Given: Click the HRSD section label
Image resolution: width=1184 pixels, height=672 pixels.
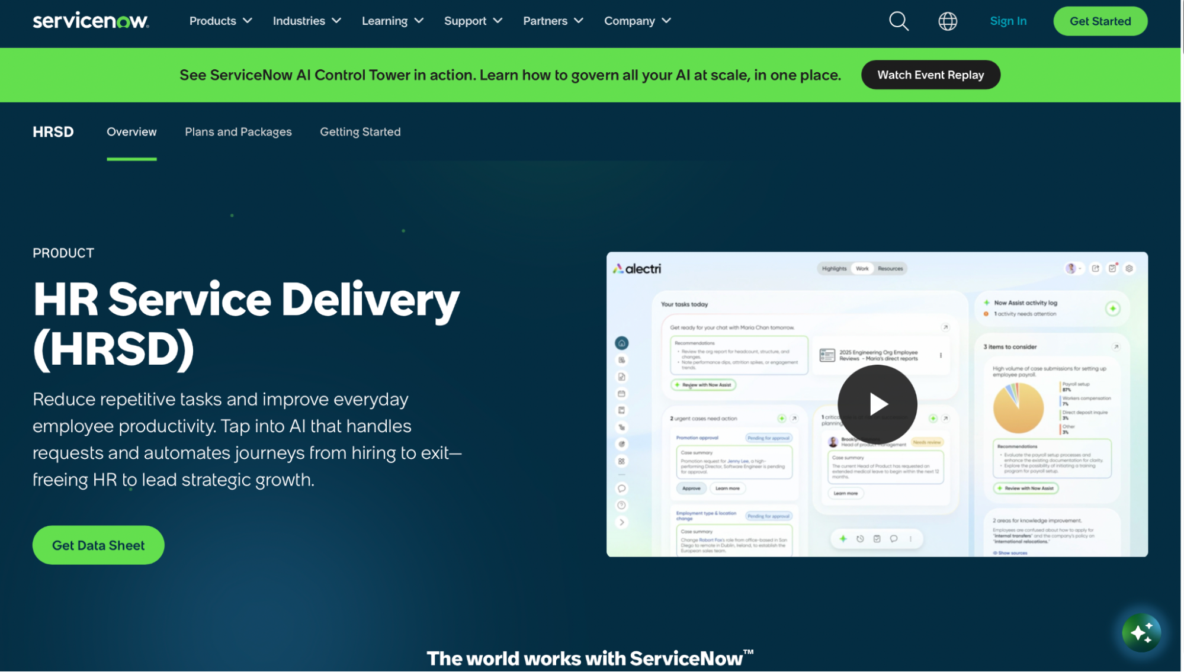Looking at the screenshot, I should [53, 132].
